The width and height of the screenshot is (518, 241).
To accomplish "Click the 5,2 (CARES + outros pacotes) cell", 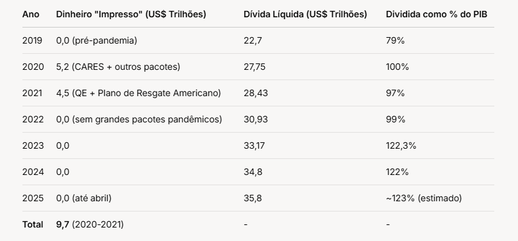I will tap(118, 67).
